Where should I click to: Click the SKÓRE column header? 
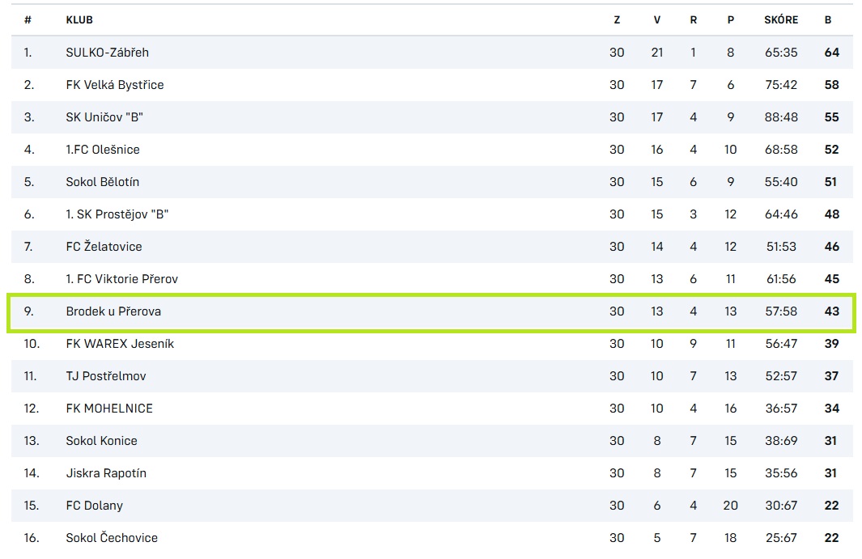click(781, 19)
